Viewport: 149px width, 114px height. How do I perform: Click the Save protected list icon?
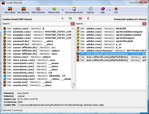click(74, 9)
